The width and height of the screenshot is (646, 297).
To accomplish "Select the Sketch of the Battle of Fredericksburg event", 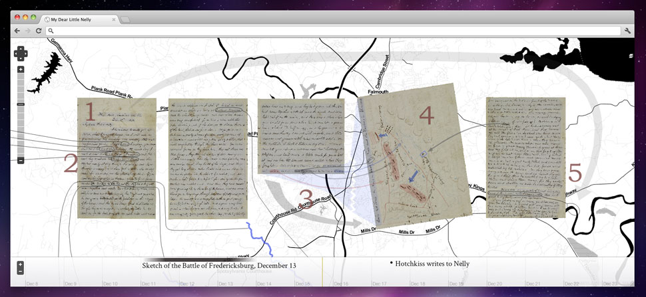I will (219, 265).
